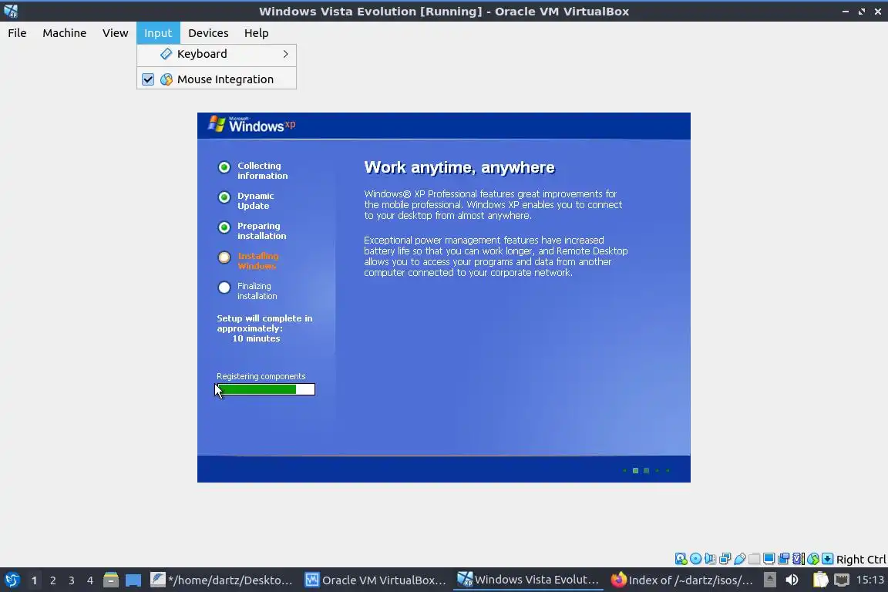Open the File menu
This screenshot has height=592, width=888.
click(x=17, y=33)
